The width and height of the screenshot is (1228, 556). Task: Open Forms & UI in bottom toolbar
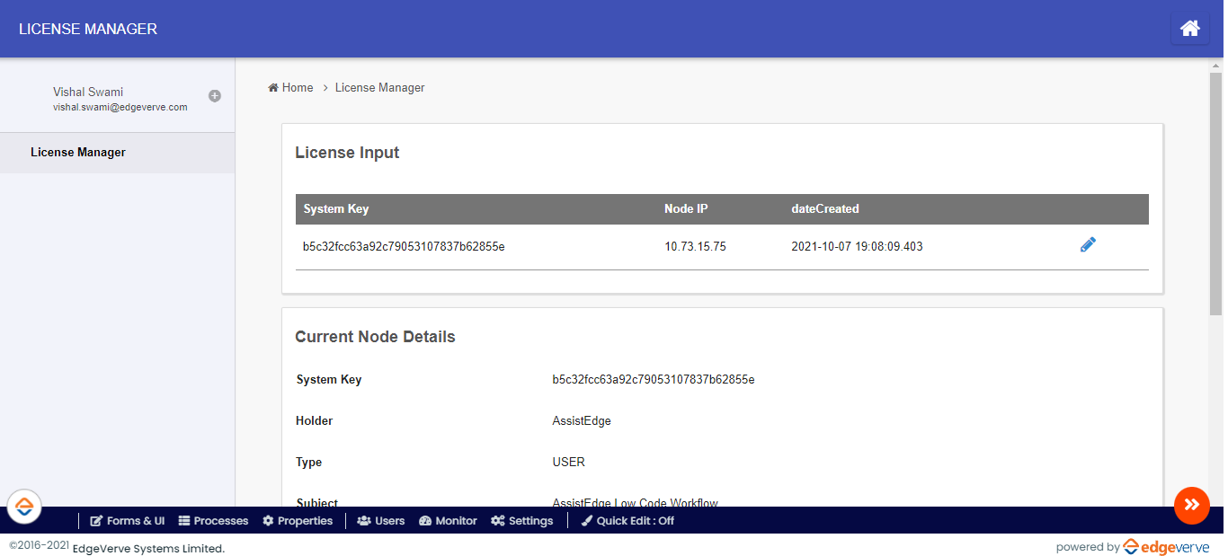click(x=128, y=521)
